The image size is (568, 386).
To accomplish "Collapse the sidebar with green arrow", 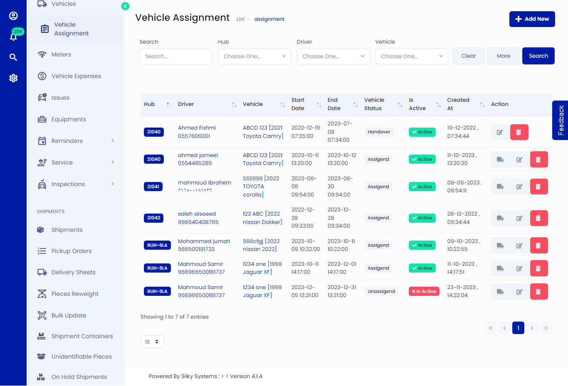I will pos(125,6).
